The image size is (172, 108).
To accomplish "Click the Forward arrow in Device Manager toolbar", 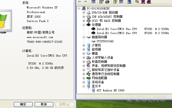I will tap(85, 2).
